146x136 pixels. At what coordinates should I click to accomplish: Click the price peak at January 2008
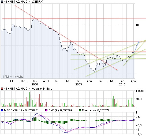click(x=36, y=18)
